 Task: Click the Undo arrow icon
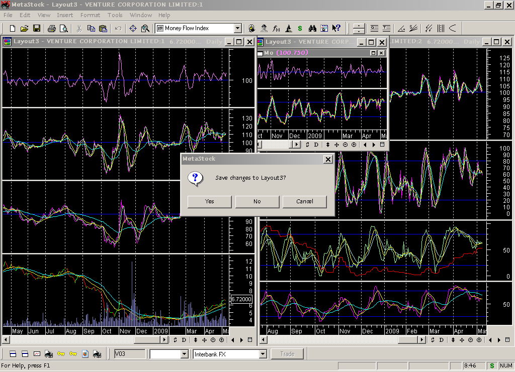[x=118, y=29]
